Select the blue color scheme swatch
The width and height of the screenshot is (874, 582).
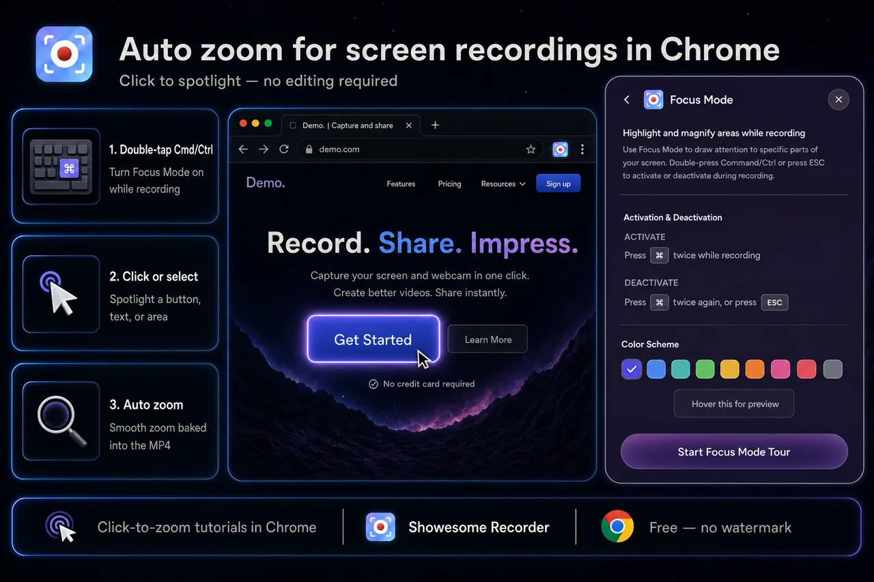coord(656,369)
